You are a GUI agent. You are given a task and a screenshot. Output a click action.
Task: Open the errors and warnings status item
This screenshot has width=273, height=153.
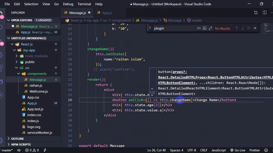tap(32, 150)
